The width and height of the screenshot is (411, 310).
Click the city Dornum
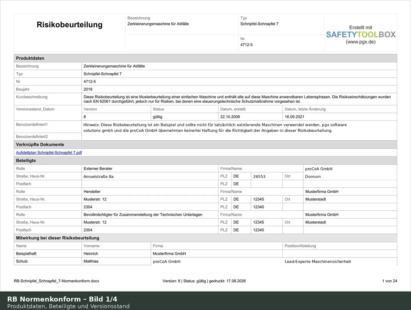click(x=313, y=176)
